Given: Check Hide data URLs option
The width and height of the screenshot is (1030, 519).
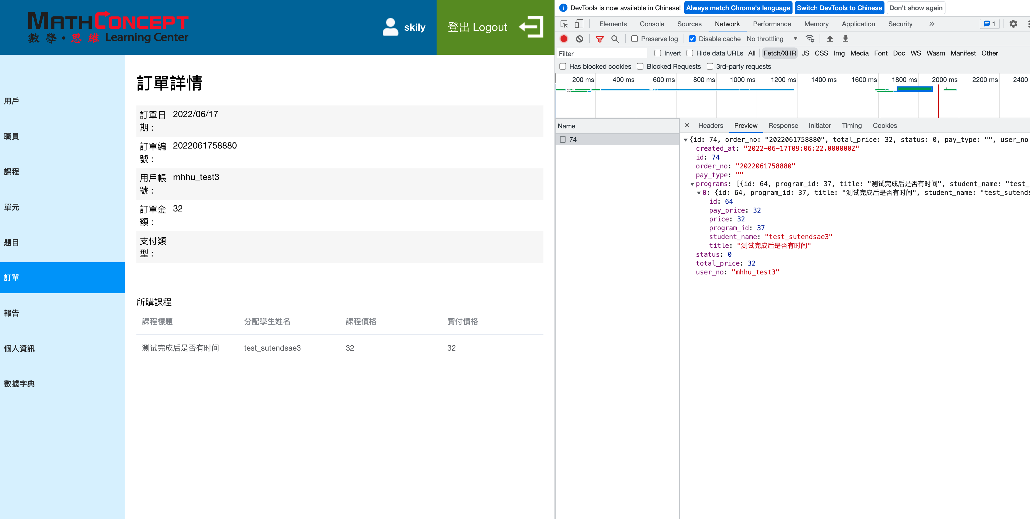Looking at the screenshot, I should [x=690, y=53].
